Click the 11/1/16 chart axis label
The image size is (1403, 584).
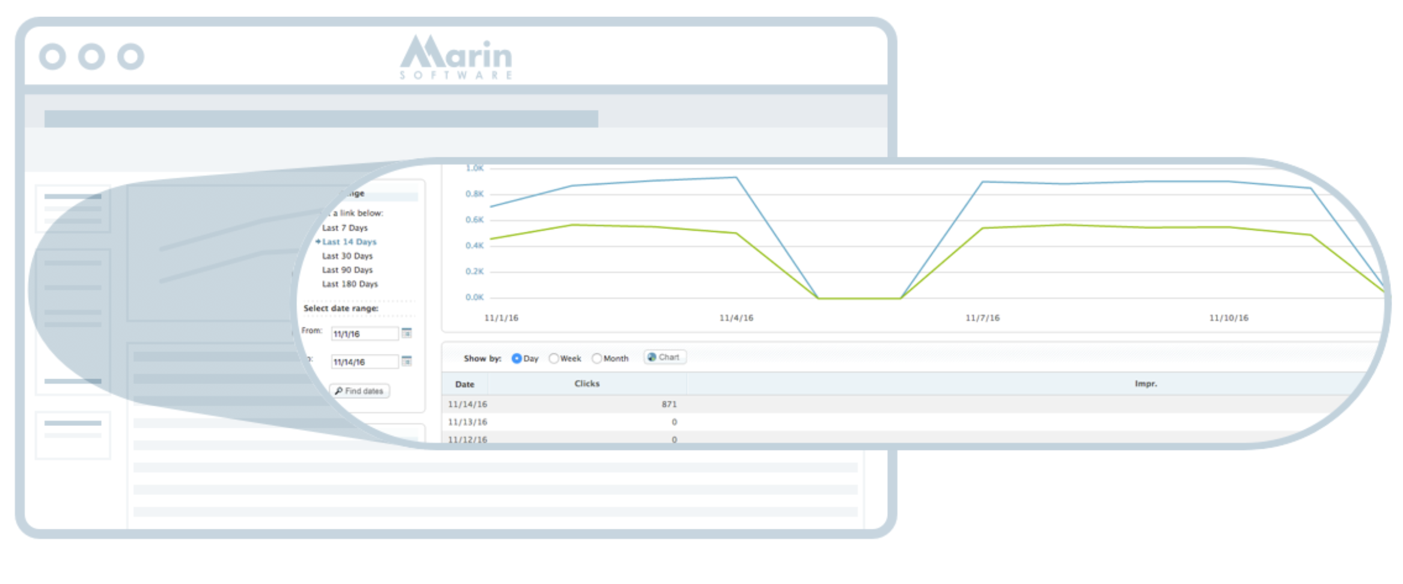tap(501, 318)
